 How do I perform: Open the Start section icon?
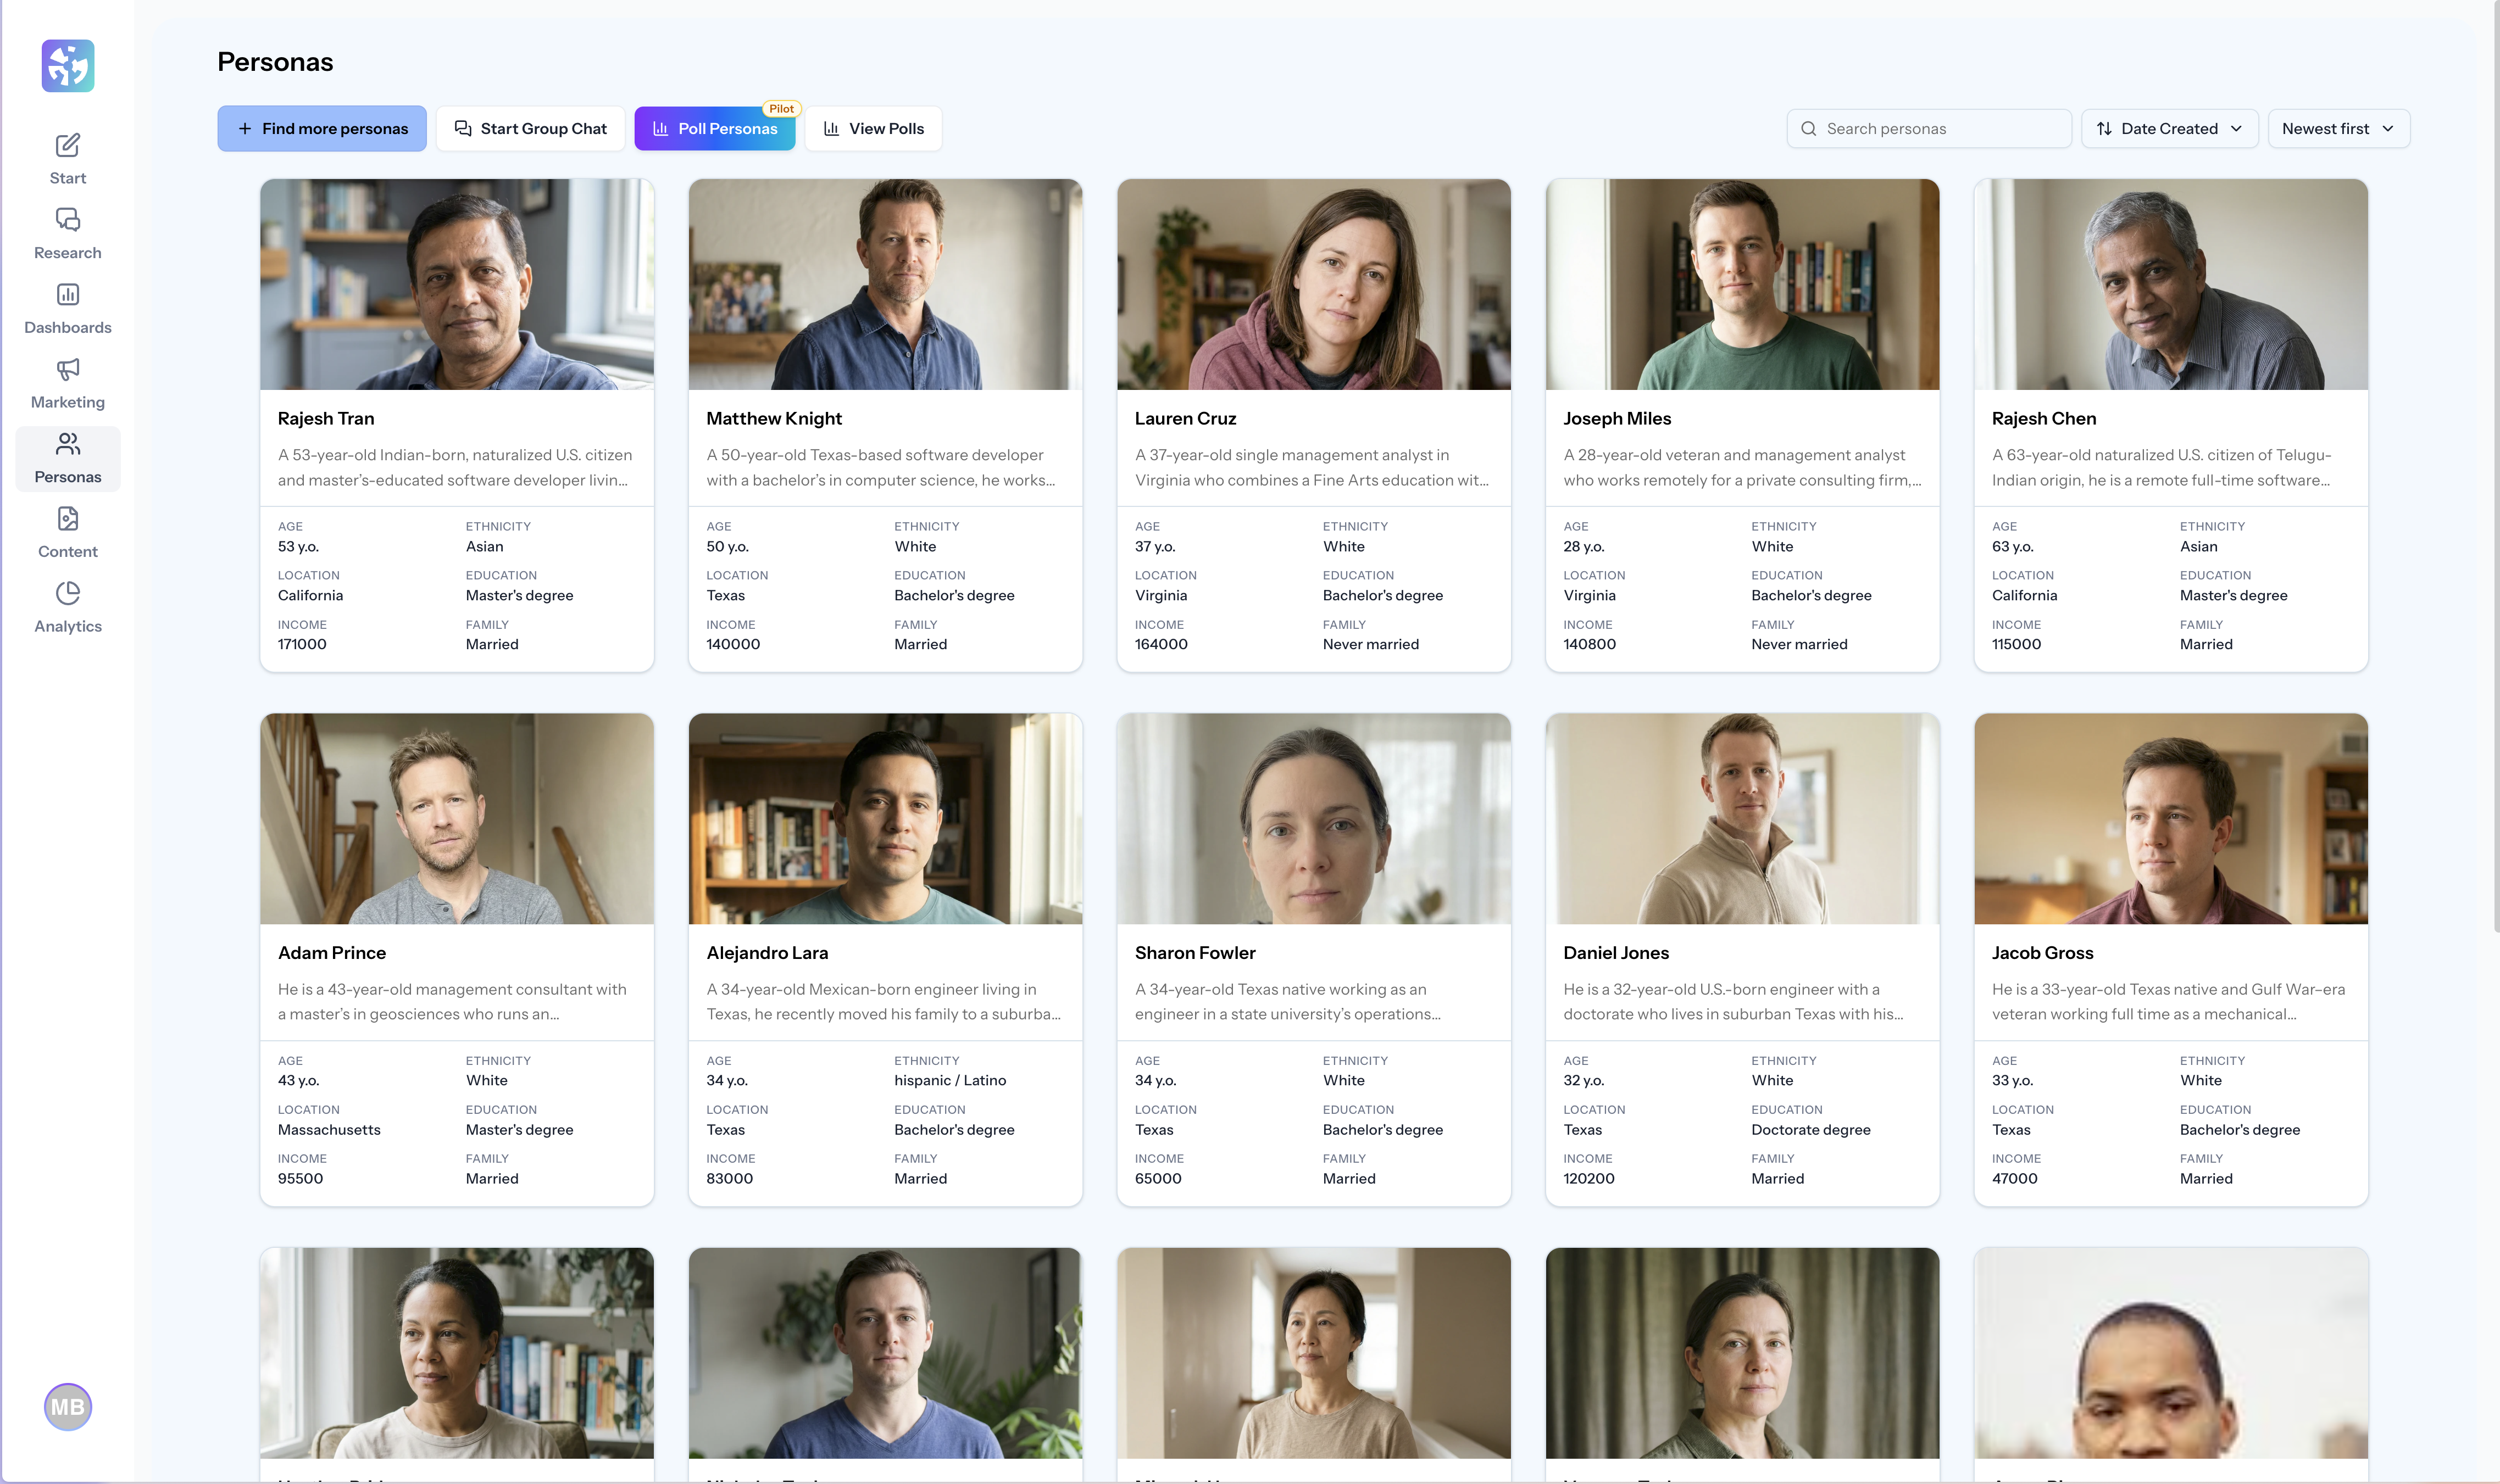[68, 146]
